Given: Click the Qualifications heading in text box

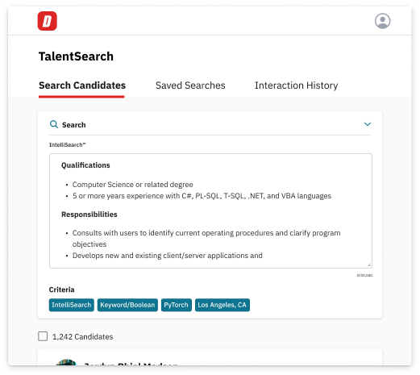Looking at the screenshot, I should point(85,165).
